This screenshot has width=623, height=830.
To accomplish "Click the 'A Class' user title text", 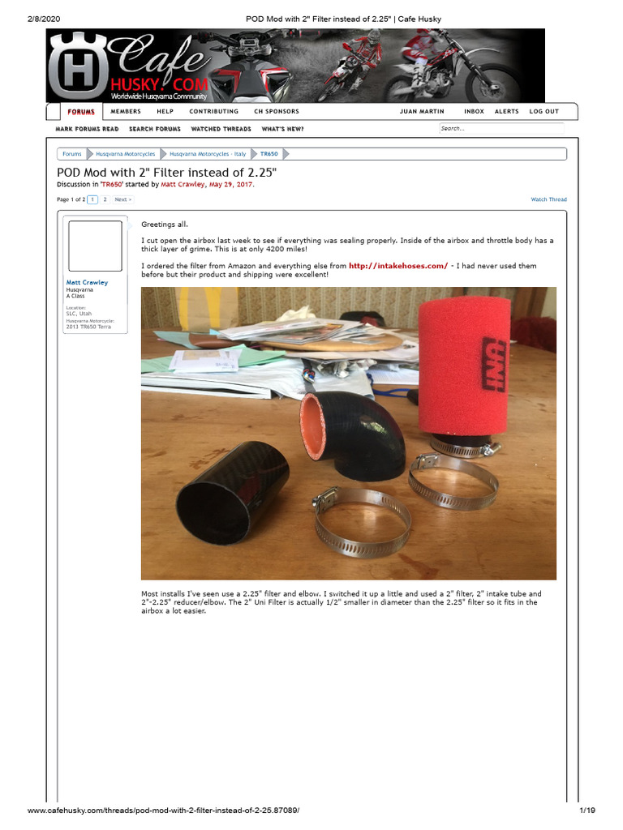I will click(75, 296).
